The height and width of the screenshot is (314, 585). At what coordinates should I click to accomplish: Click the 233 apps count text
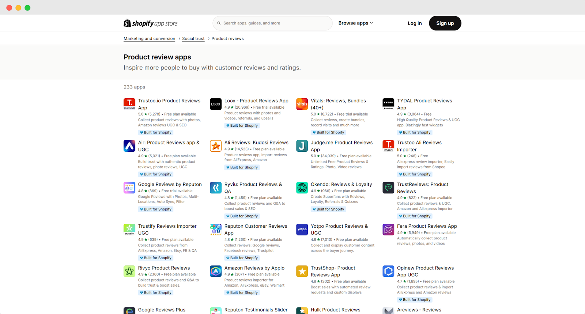[x=134, y=87]
